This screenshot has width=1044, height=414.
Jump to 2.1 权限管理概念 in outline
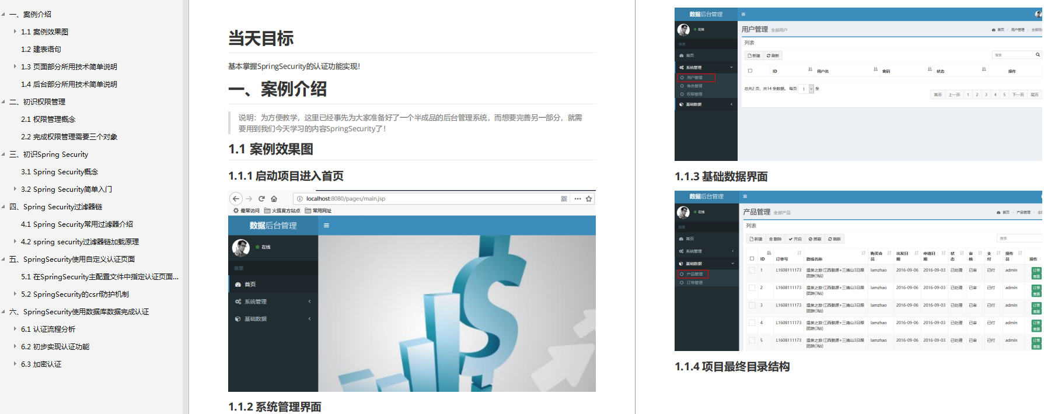tap(48, 119)
